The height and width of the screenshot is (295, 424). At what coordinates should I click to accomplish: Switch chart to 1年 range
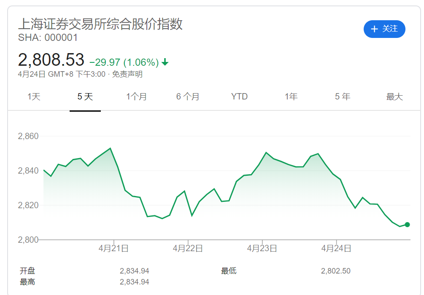[291, 97]
